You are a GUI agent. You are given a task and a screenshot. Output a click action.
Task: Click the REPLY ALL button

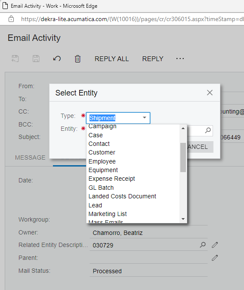click(111, 59)
